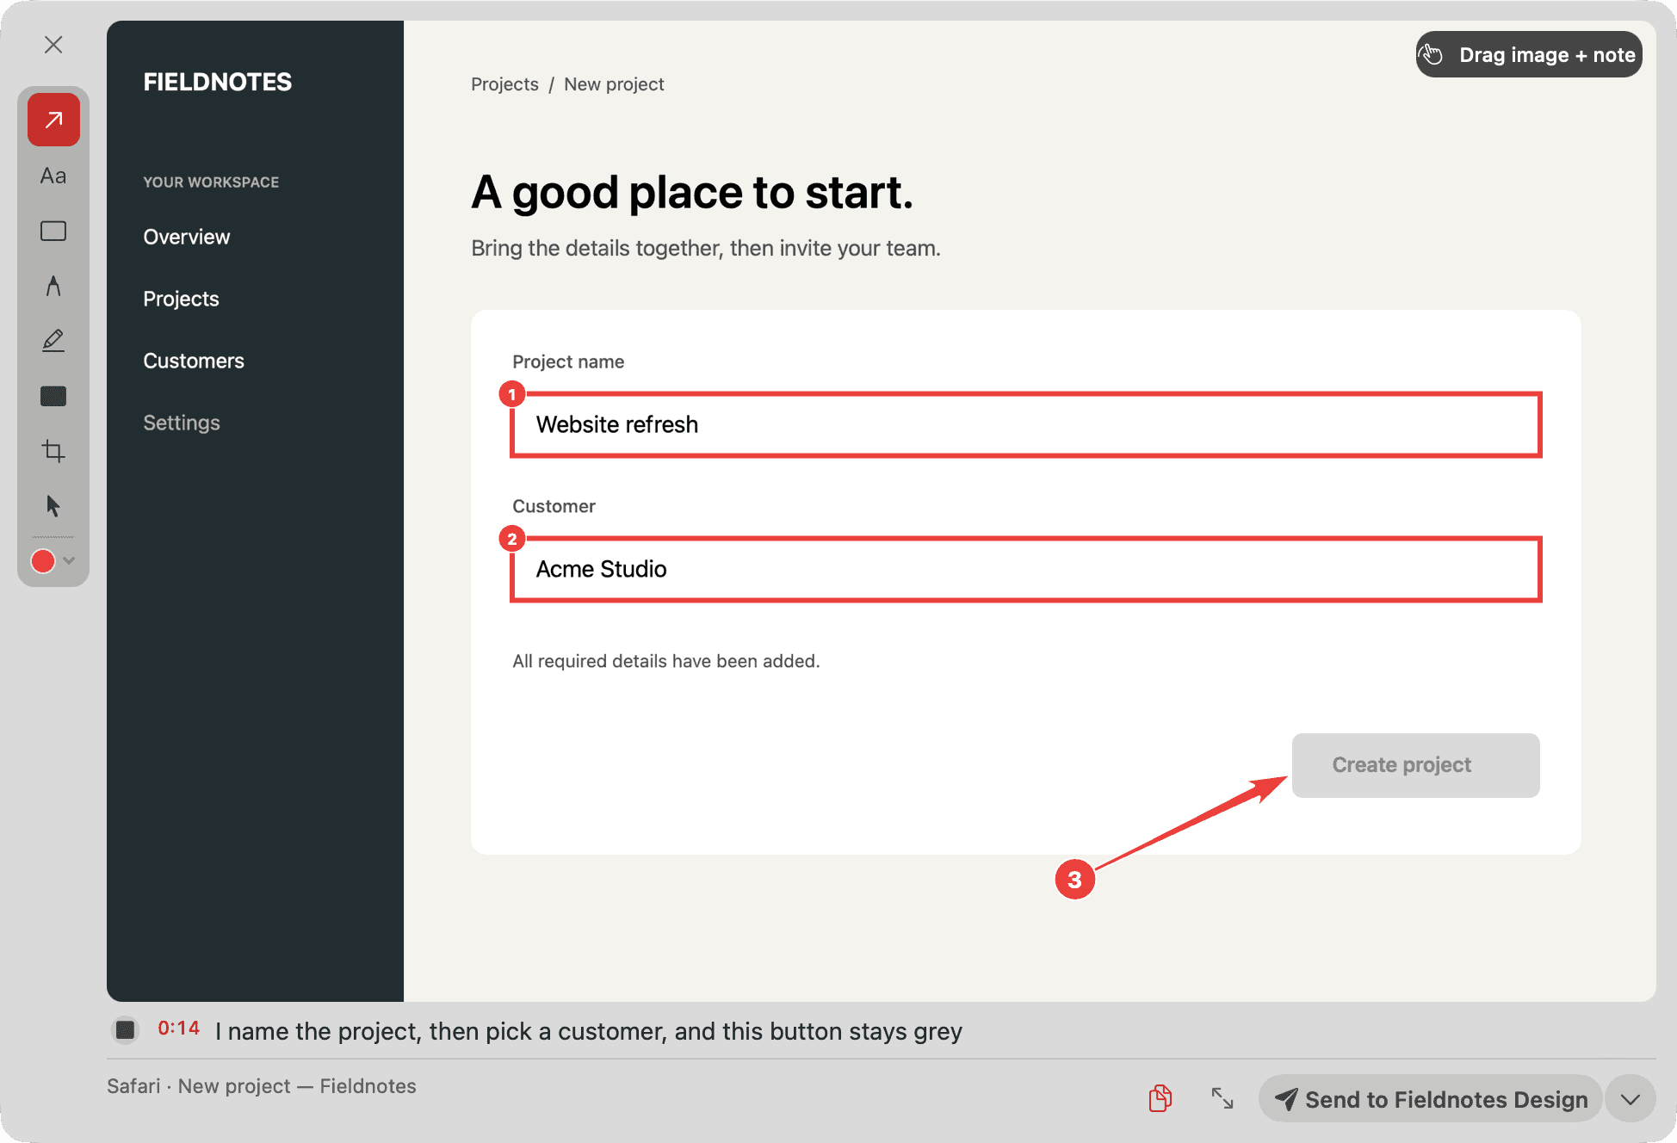Click 'All required details have been added.'

click(666, 661)
